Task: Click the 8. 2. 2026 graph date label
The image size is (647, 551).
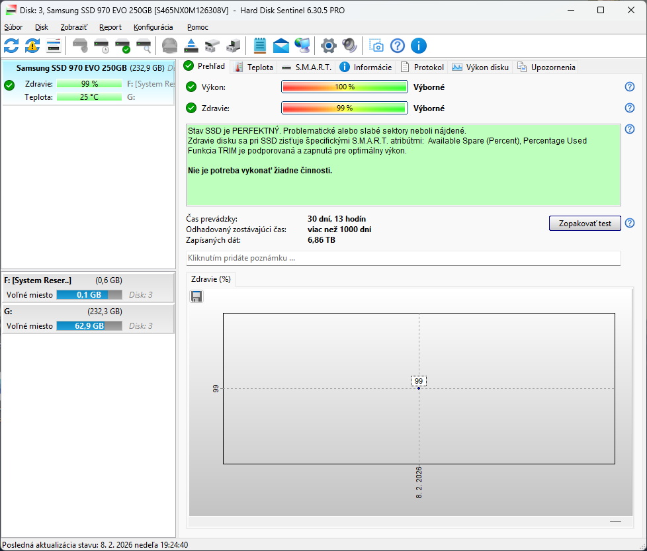Action: pyautogui.click(x=419, y=482)
